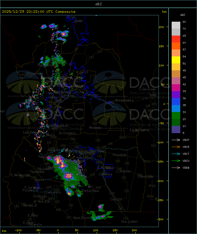Click the Desaguadero place label
This screenshot has width=197, height=234.
point(124,100)
